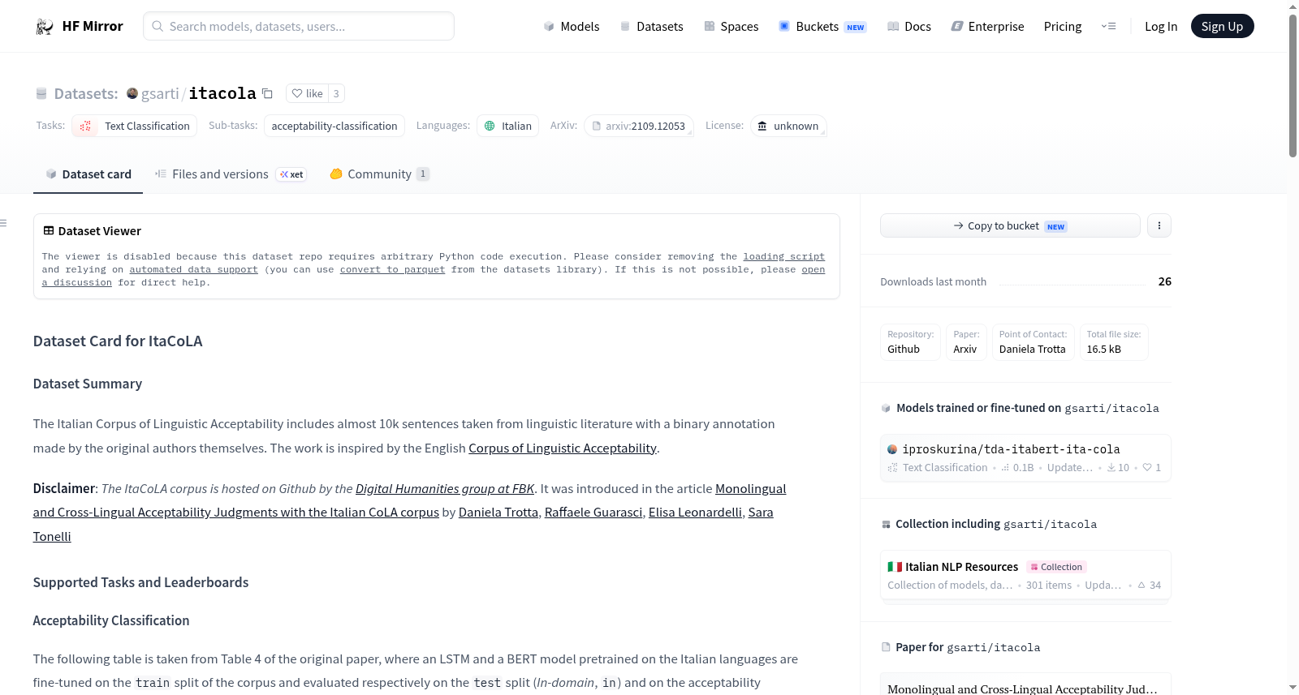The width and height of the screenshot is (1299, 695).
Task: Click the Elisa Leonardelli link
Action: point(695,512)
